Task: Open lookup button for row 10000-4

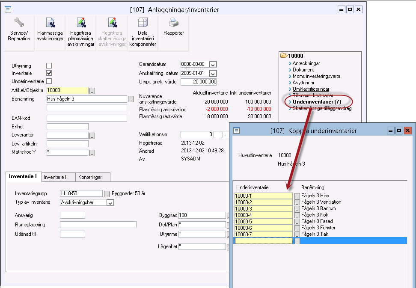Action: click(x=297, y=215)
